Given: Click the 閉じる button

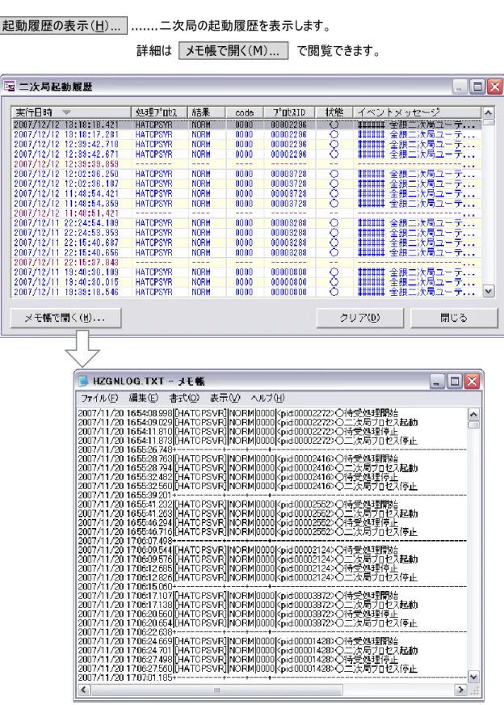Looking at the screenshot, I should [454, 318].
